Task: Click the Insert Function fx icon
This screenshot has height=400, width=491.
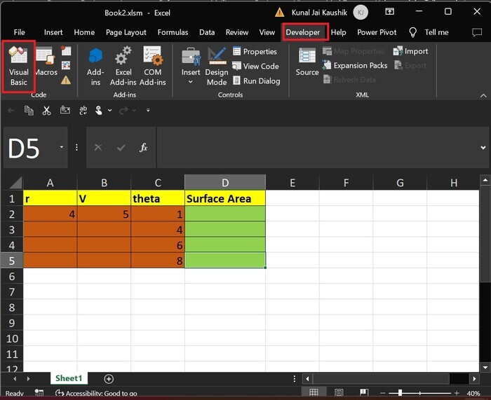Action: click(x=143, y=148)
